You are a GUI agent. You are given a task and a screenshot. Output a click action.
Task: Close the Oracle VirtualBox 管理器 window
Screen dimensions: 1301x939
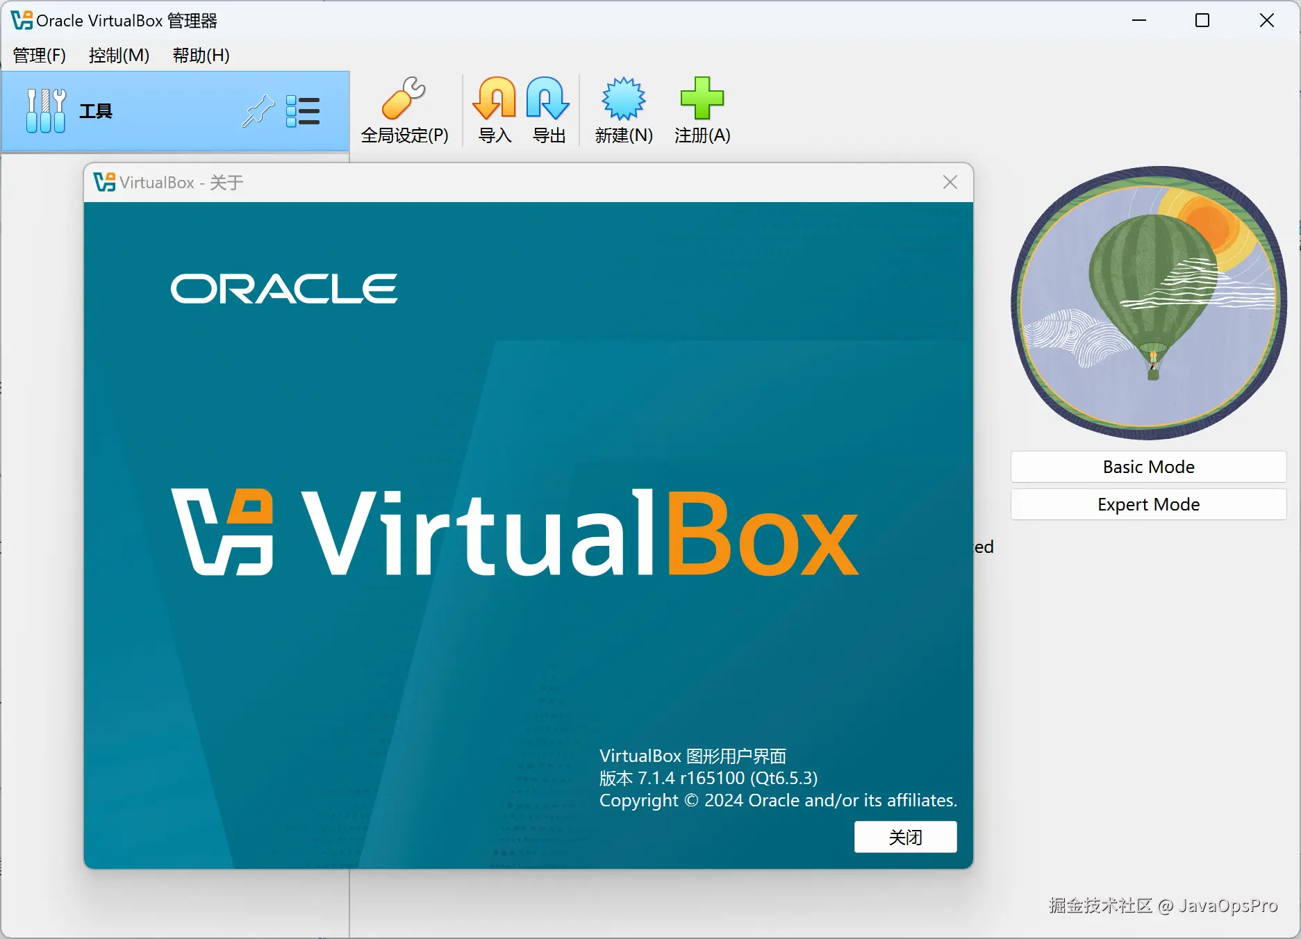1267,20
